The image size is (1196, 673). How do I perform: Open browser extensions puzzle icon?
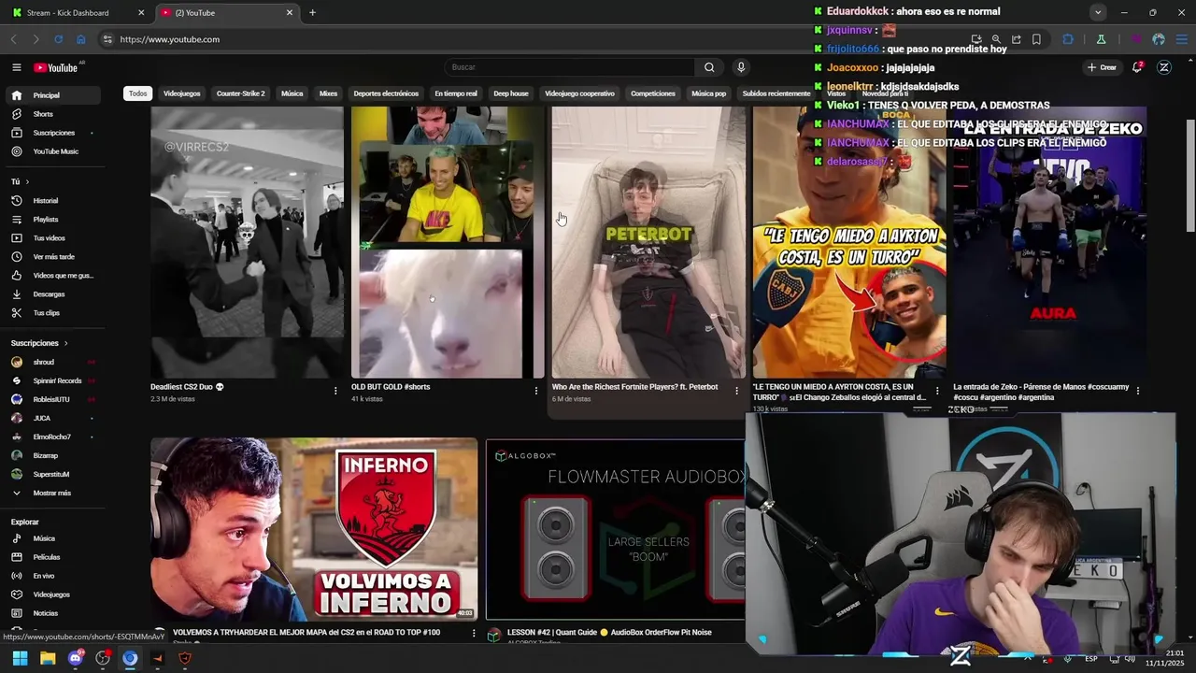[1068, 39]
